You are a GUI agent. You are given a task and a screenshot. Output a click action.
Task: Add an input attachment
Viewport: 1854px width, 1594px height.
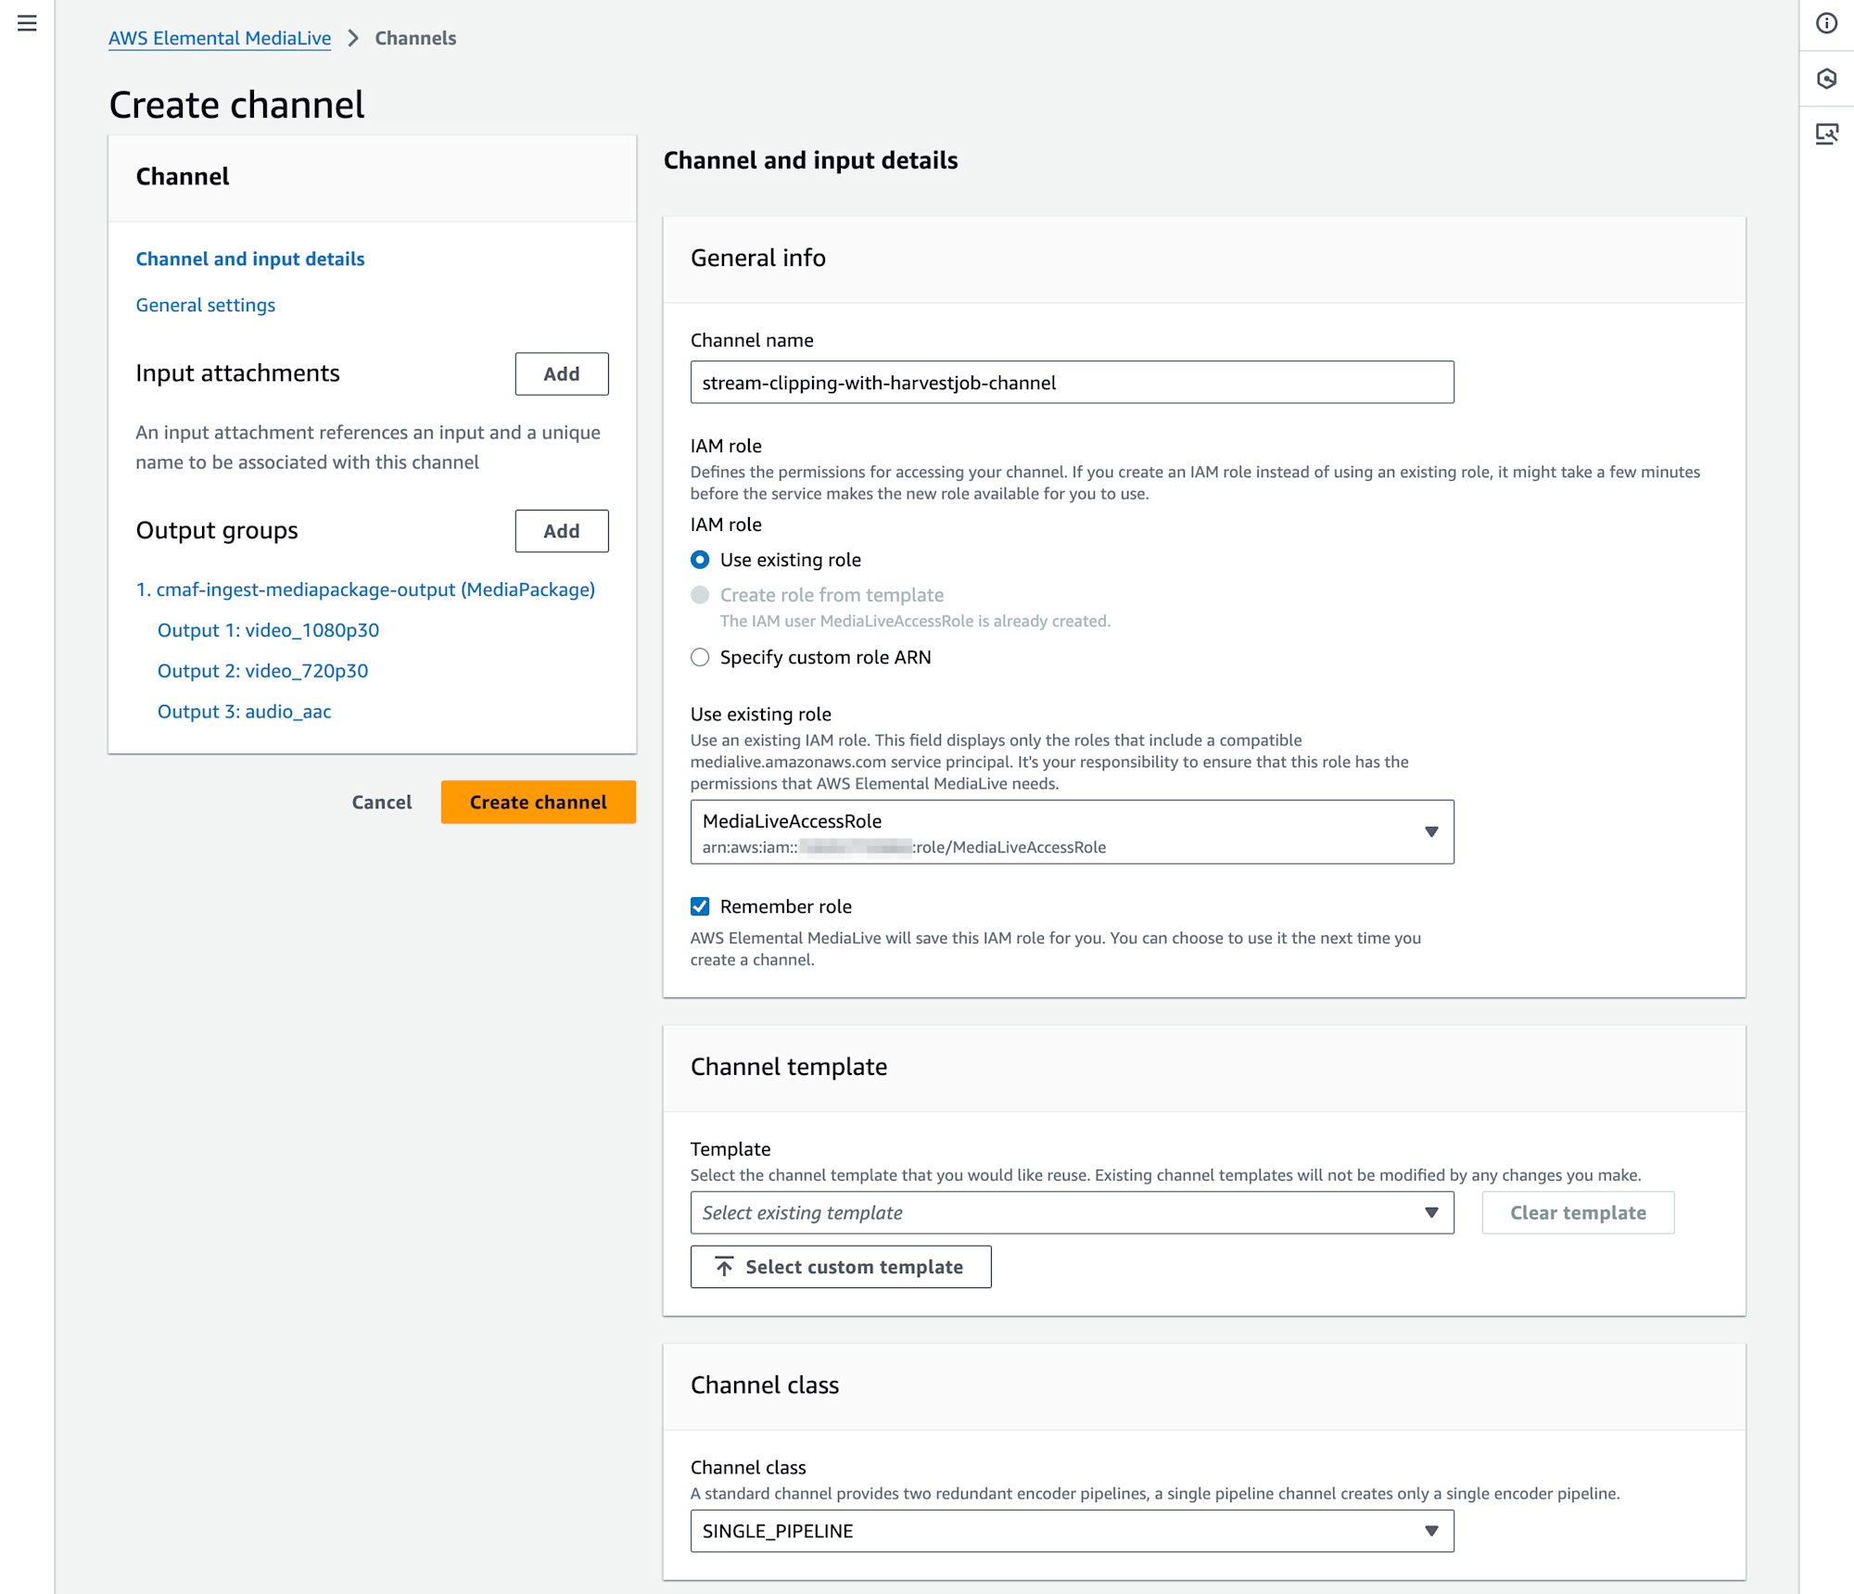click(562, 373)
